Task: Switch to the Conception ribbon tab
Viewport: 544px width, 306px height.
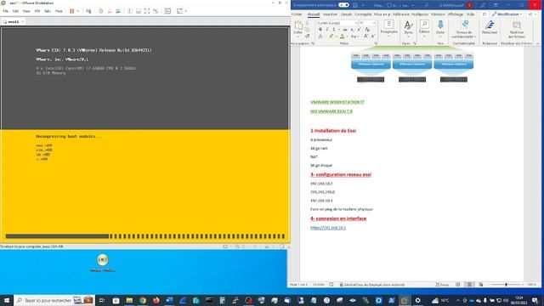Action: click(363, 14)
